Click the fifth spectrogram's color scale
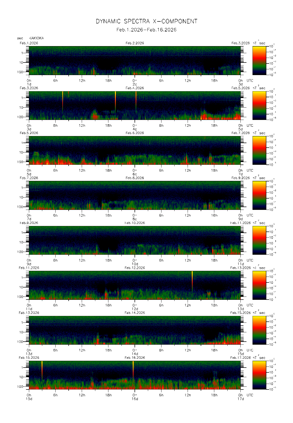Viewport: 293px width, 423px height. click(259, 240)
